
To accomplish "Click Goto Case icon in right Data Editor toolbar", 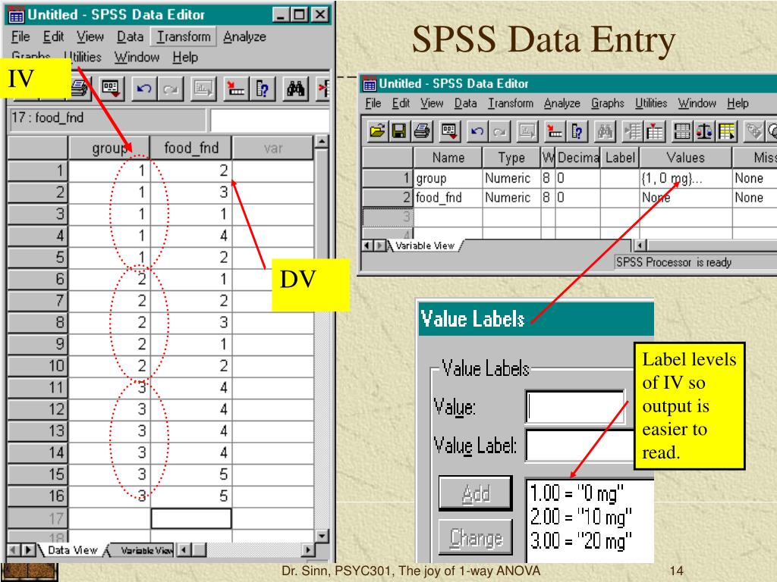I will (x=555, y=131).
